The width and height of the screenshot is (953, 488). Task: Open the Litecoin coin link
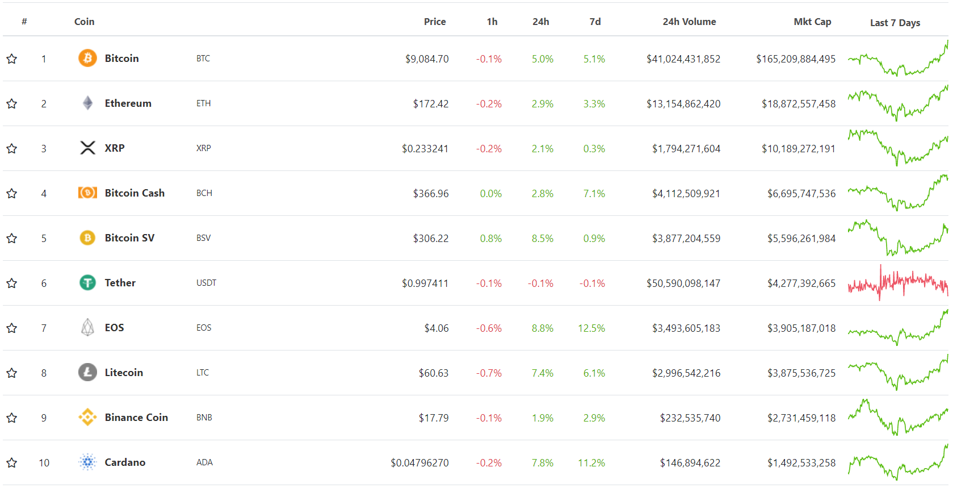(124, 372)
